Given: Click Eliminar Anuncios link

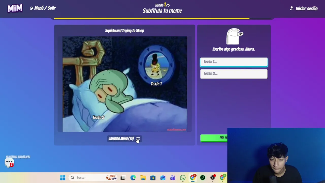Looking at the screenshot, I should [18, 157].
